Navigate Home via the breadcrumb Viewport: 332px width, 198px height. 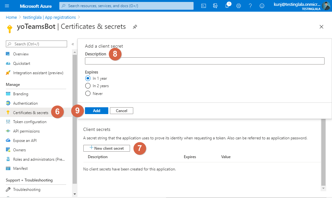(11, 17)
